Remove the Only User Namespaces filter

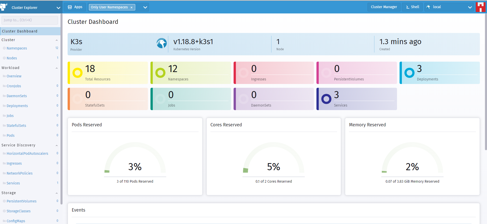(131, 7)
